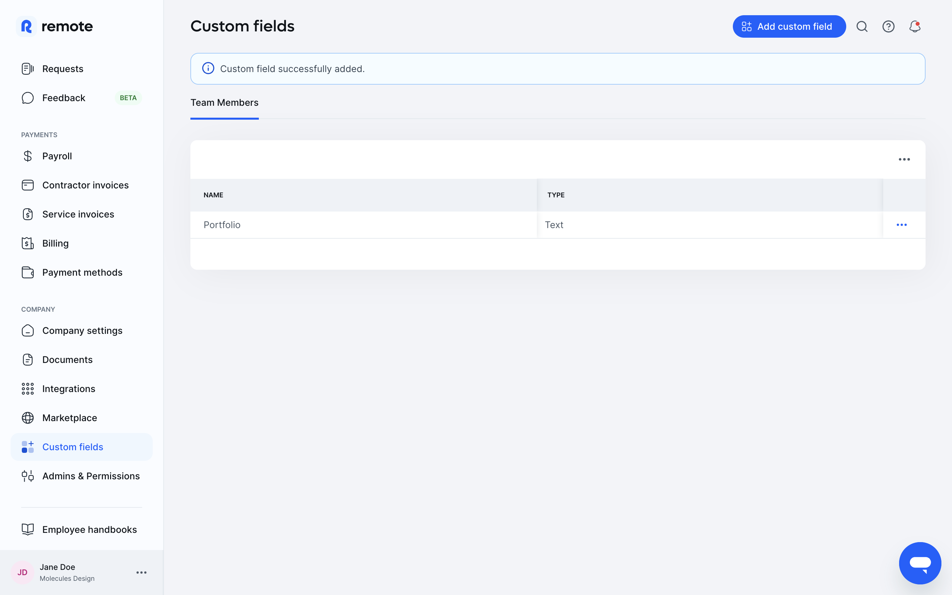
Task: Click the Contractor invoices card icon
Action: tap(27, 185)
